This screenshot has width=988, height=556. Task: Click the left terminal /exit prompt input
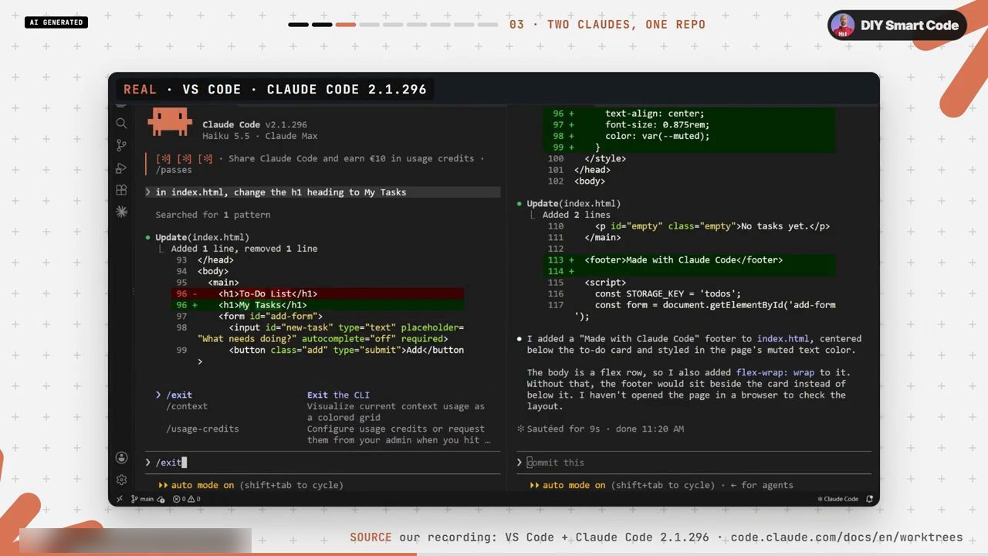point(323,463)
